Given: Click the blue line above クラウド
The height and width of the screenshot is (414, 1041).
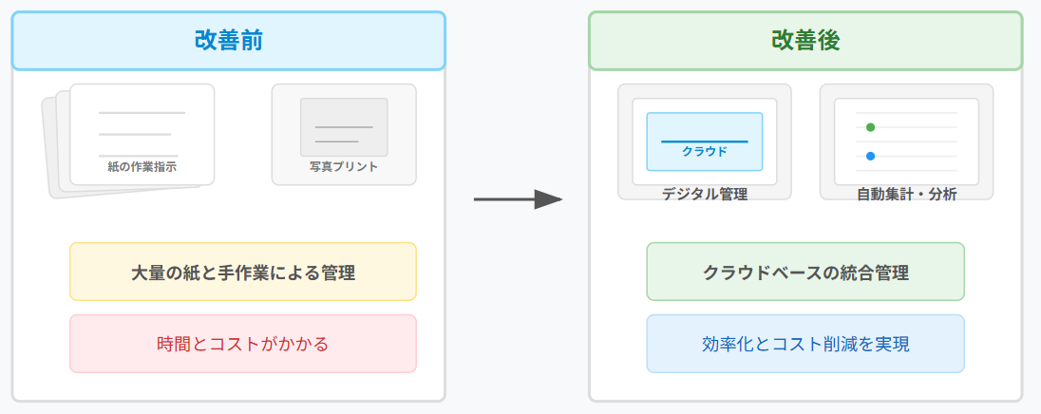Looking at the screenshot, I should coord(705,141).
